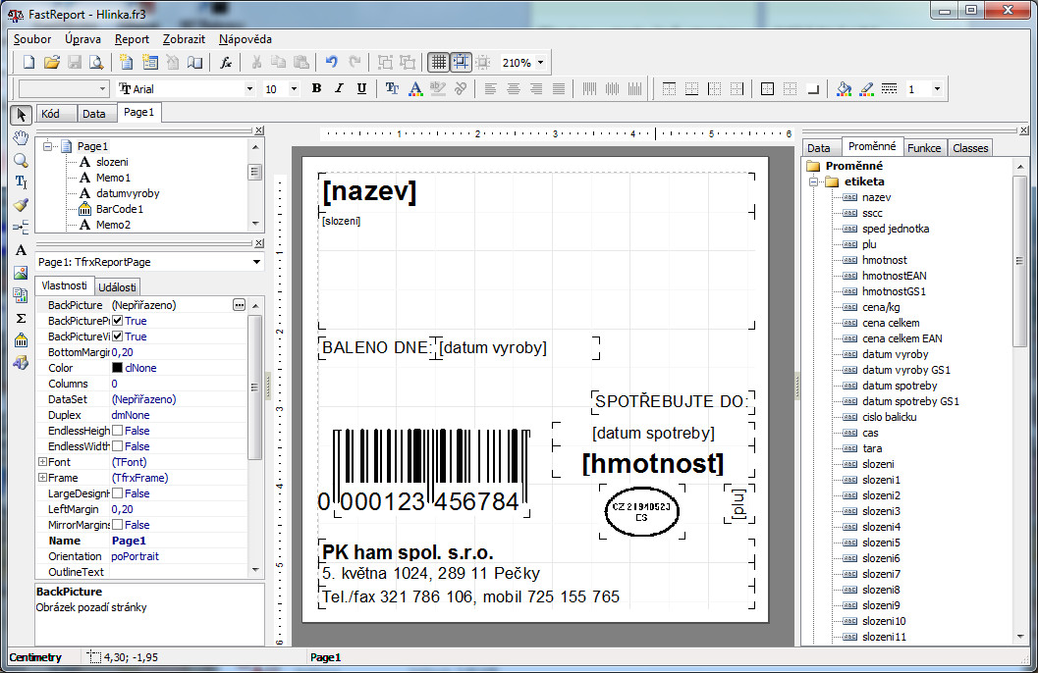Image resolution: width=1038 pixels, height=673 pixels.
Task: Click the New report icon
Action: (x=28, y=62)
